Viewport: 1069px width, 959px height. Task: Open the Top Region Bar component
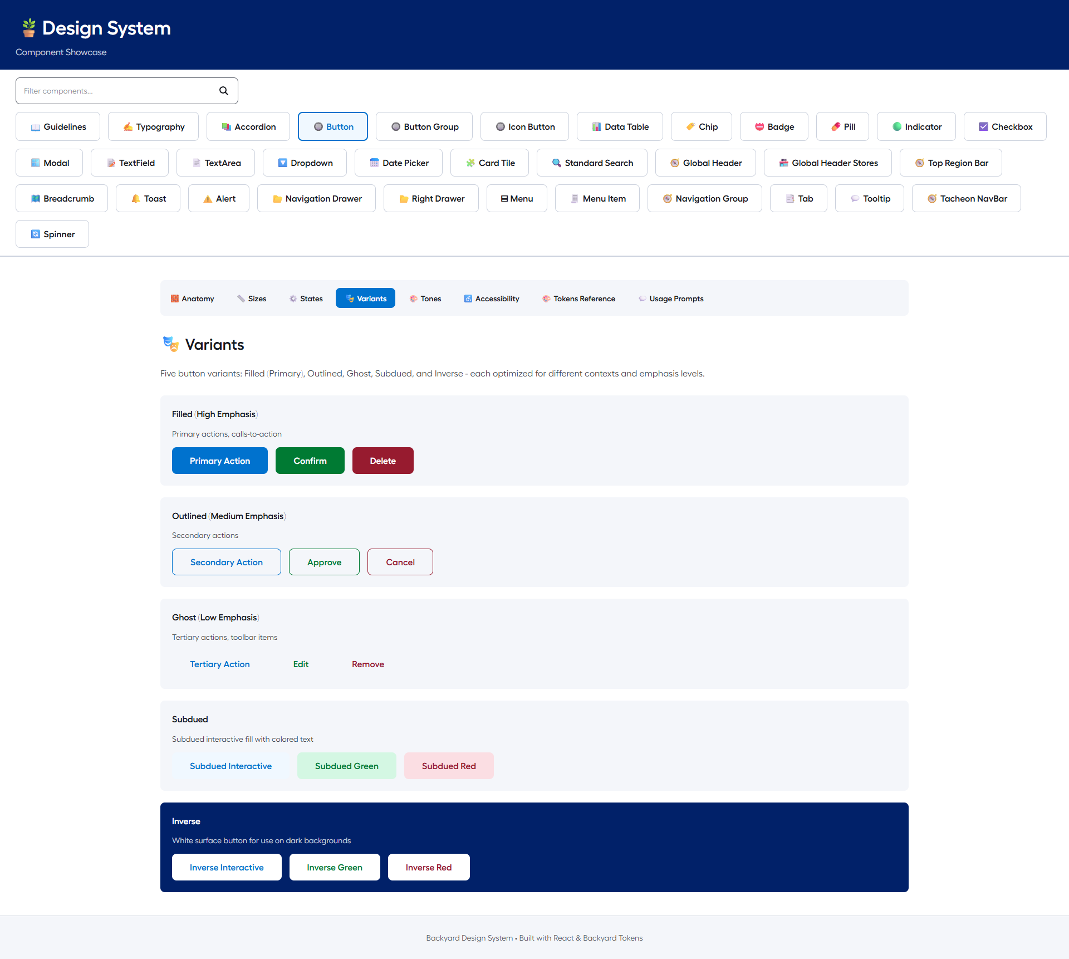pos(951,163)
